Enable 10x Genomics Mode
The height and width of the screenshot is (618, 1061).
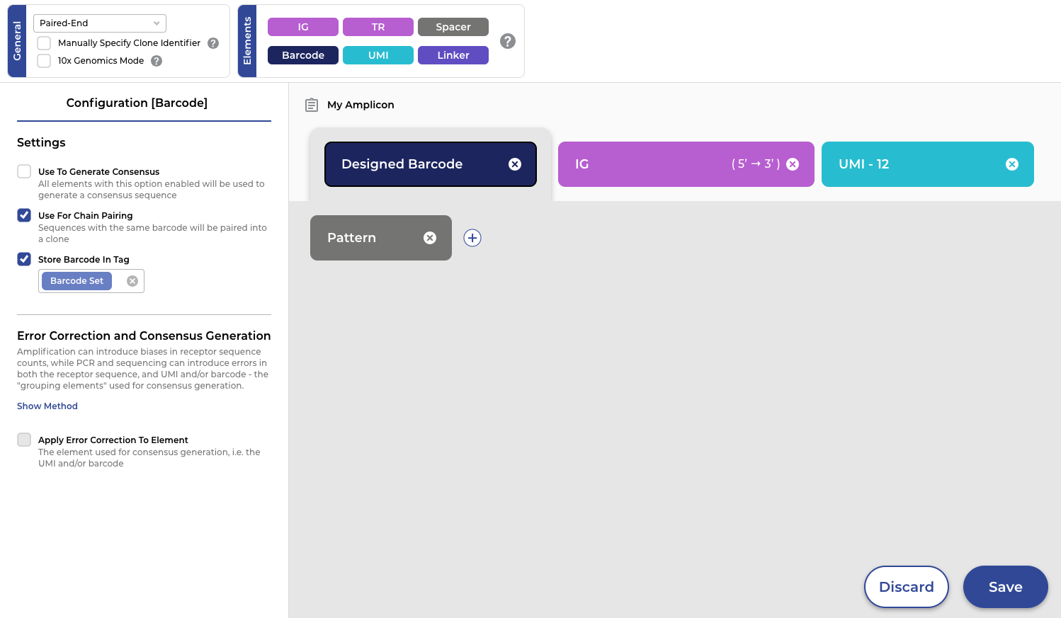click(x=44, y=61)
